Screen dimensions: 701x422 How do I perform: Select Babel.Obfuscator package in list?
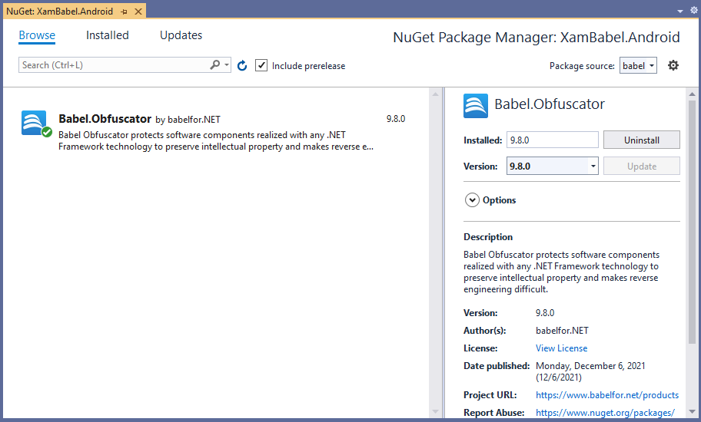click(214, 132)
